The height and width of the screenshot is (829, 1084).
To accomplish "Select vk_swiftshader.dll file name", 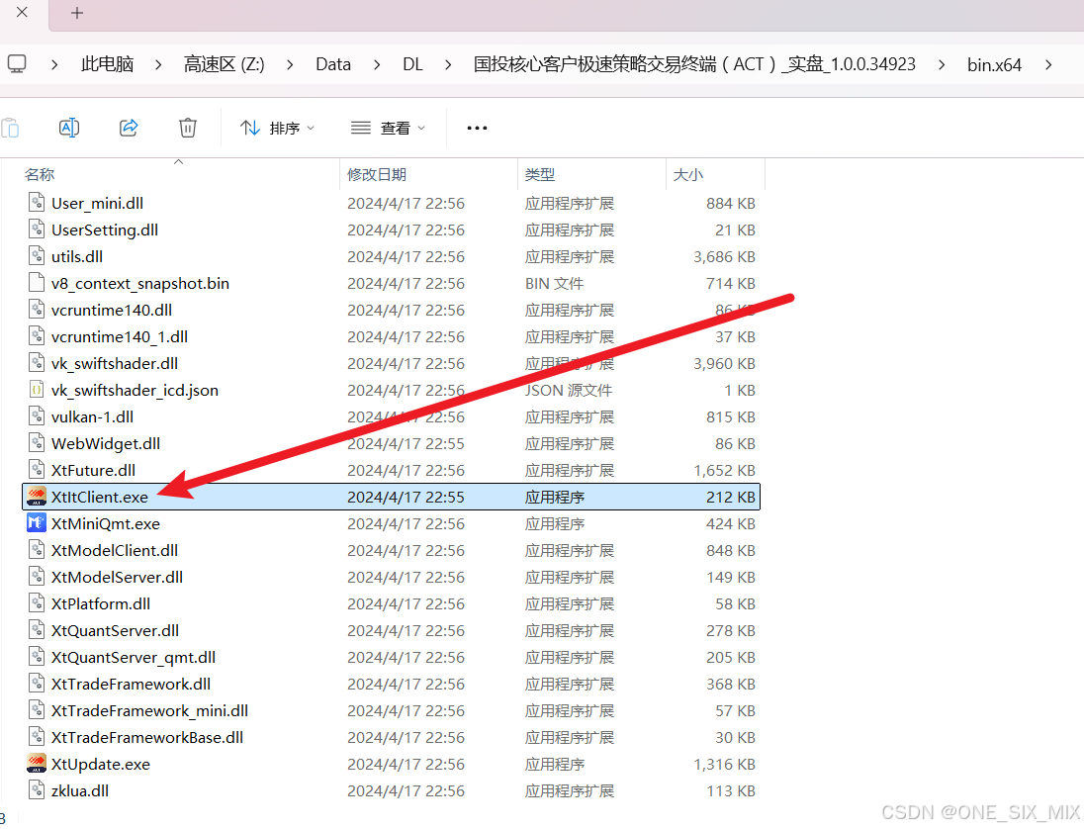I will click(114, 363).
